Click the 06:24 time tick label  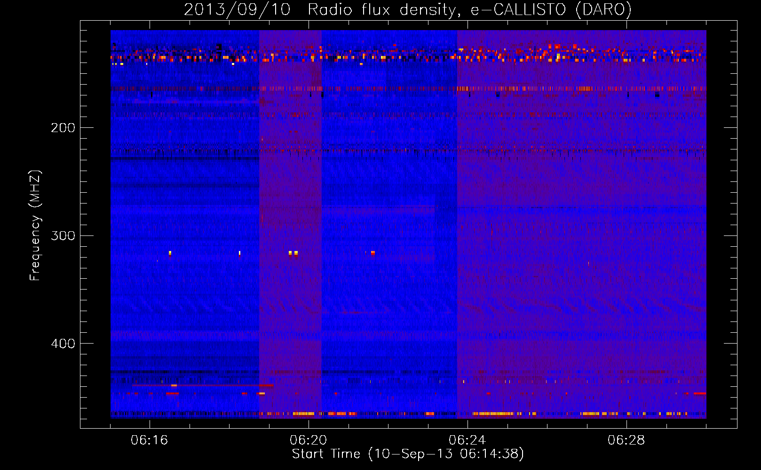click(468, 440)
